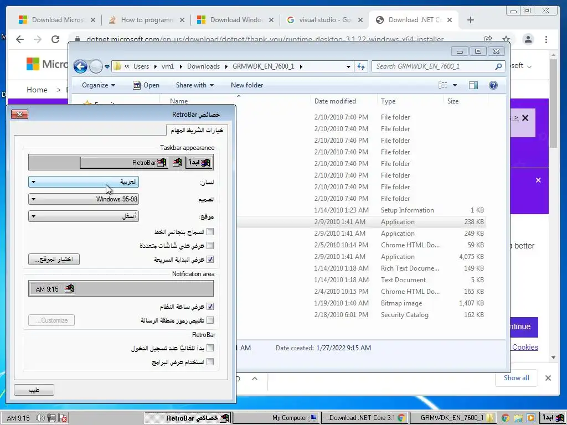The height and width of the screenshot is (425, 567).
Task: Click refresh icon next to Explorer address bar
Action: (x=361, y=66)
